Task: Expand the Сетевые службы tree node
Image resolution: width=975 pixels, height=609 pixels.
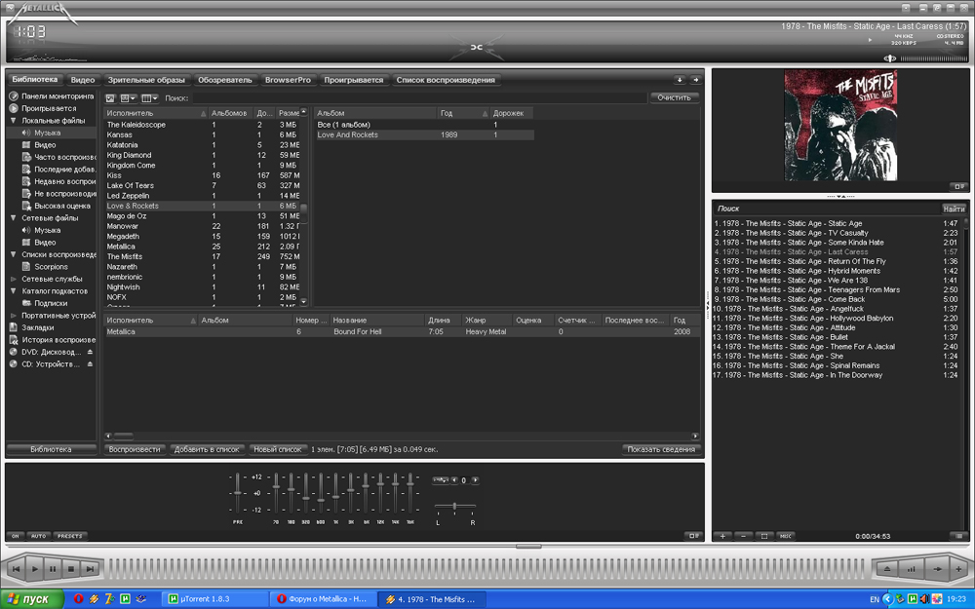Action: tap(14, 279)
